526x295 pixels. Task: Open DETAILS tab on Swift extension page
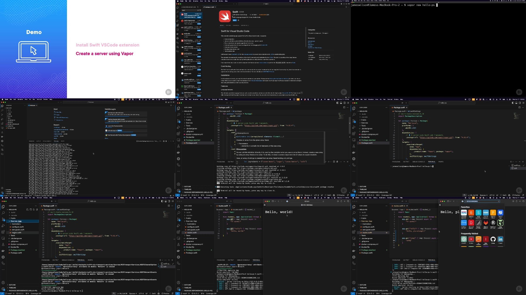[222, 25]
